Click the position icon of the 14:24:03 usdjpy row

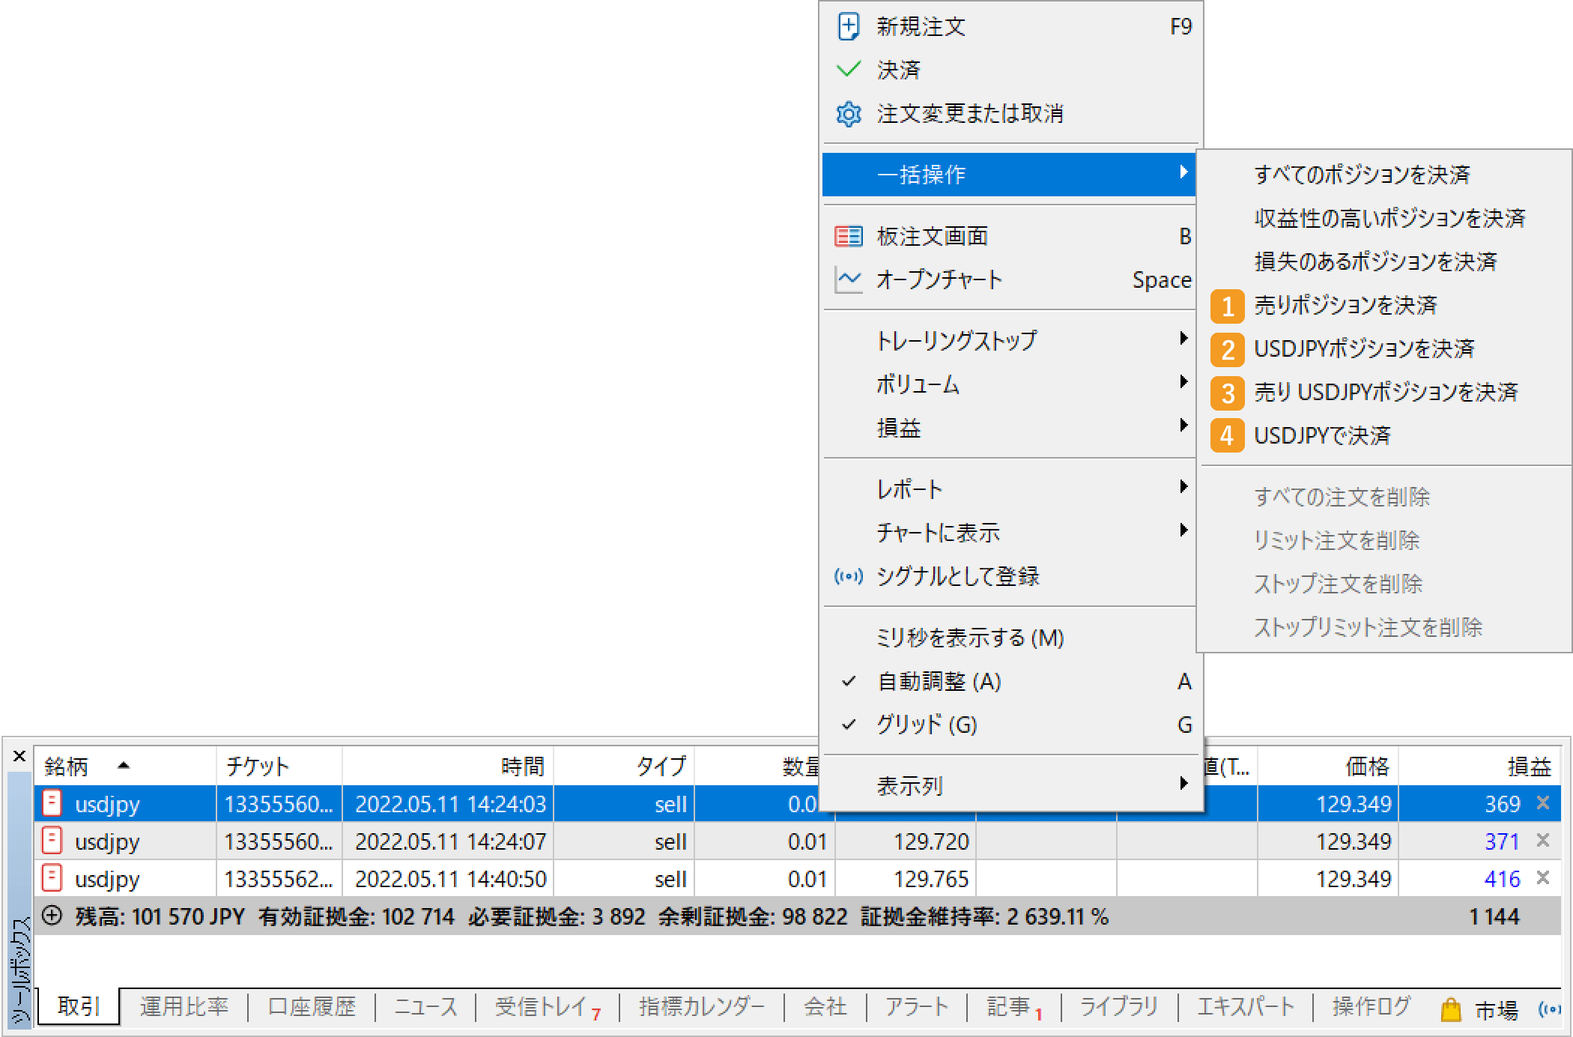52,803
